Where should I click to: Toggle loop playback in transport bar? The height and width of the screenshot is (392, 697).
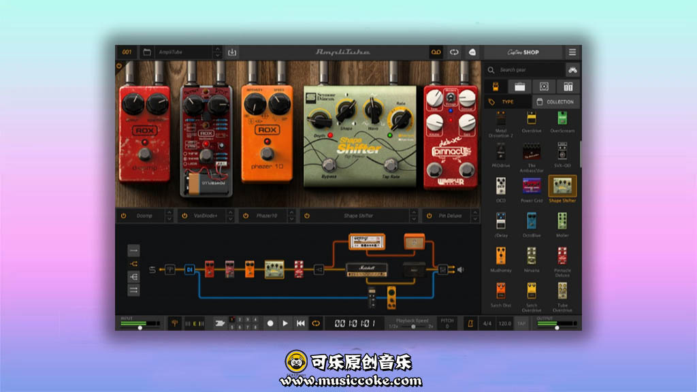[316, 323]
